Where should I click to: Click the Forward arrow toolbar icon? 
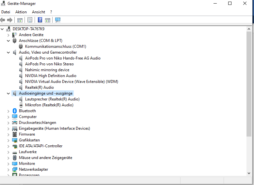pos(10,20)
